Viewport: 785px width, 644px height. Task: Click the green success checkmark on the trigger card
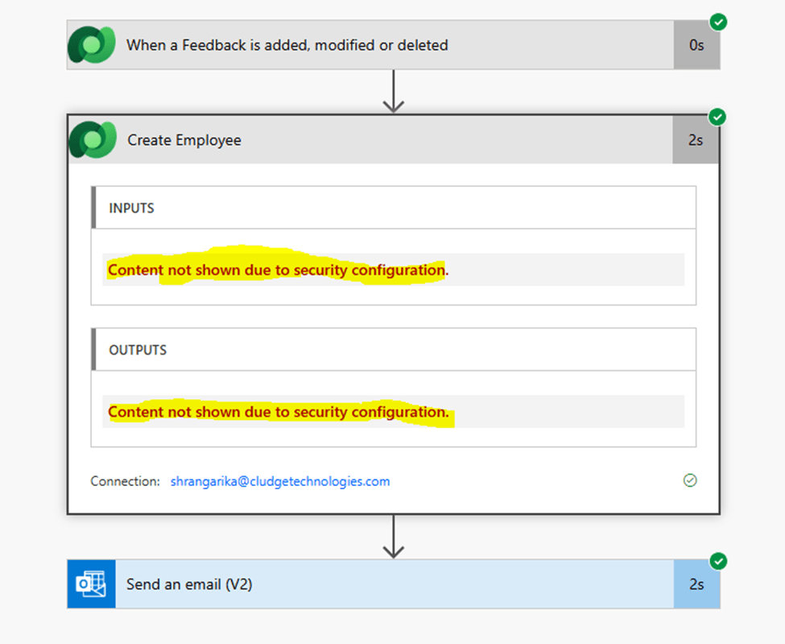coord(718,23)
